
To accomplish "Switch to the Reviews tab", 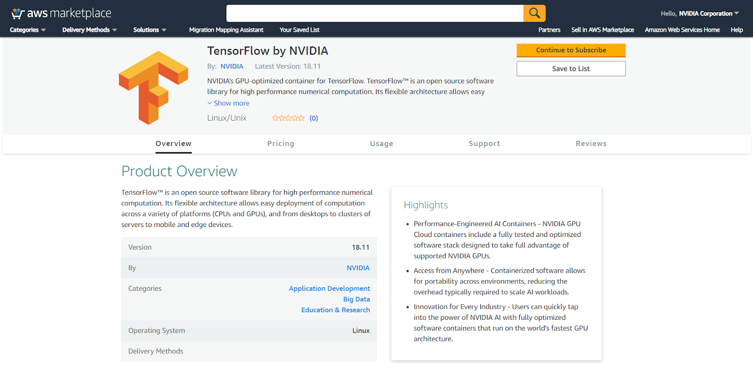I will coord(591,144).
